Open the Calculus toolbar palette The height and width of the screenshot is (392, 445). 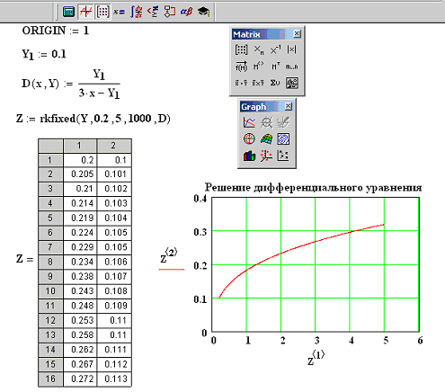point(137,12)
